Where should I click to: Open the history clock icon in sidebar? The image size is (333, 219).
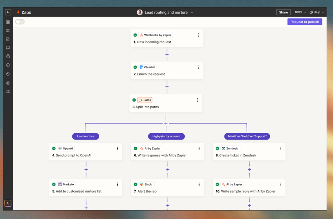[8, 65]
